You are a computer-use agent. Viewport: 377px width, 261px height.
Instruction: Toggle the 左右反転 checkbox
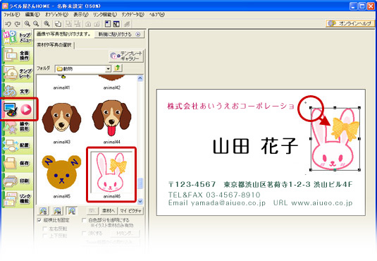tap(44, 229)
